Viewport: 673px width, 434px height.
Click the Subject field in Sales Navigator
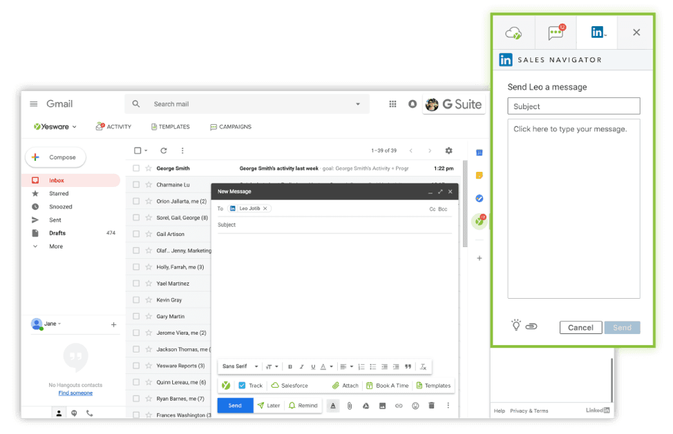574,106
